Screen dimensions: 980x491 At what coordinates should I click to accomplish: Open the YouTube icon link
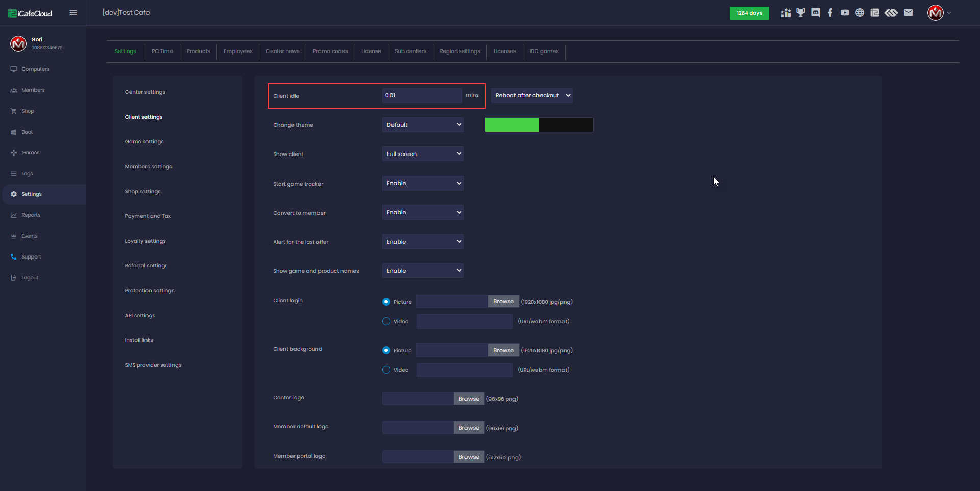coord(845,13)
